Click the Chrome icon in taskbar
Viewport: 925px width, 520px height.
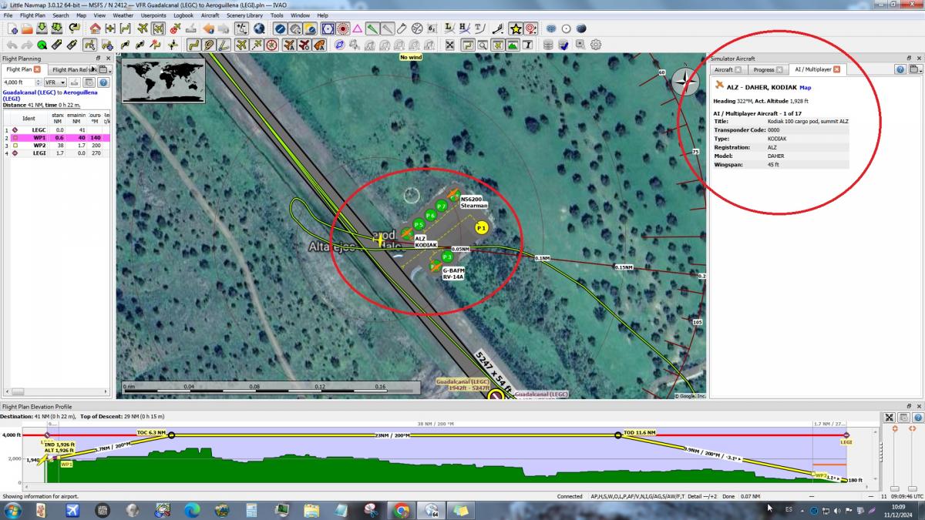pyautogui.click(x=401, y=510)
